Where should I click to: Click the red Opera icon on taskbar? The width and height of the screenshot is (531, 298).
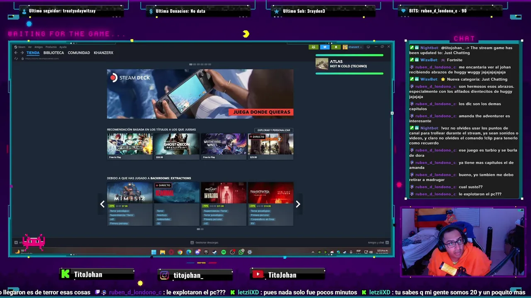[171, 252]
